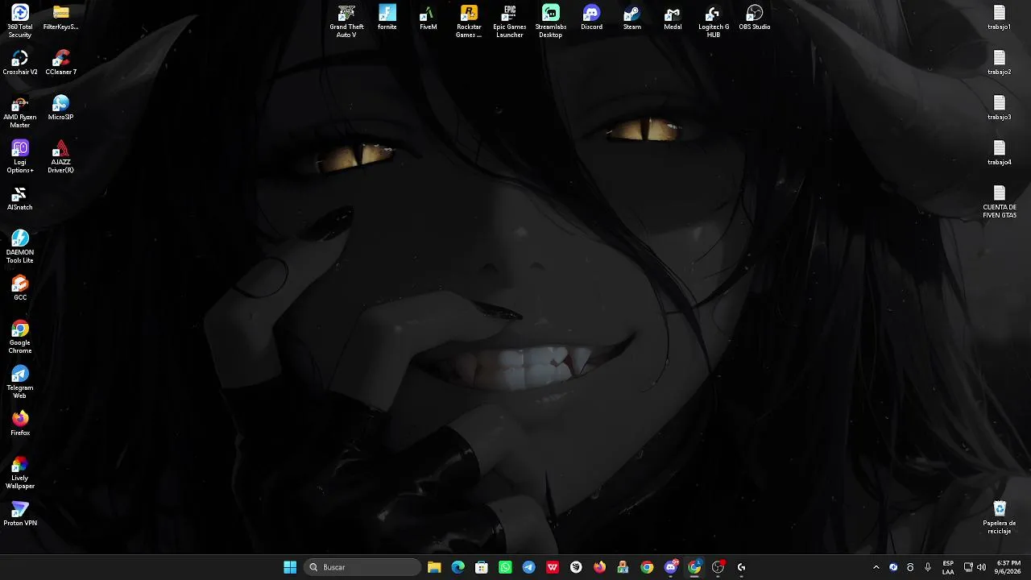Select the GCC desktop shortcut
The height and width of the screenshot is (580, 1031).
[x=20, y=288]
